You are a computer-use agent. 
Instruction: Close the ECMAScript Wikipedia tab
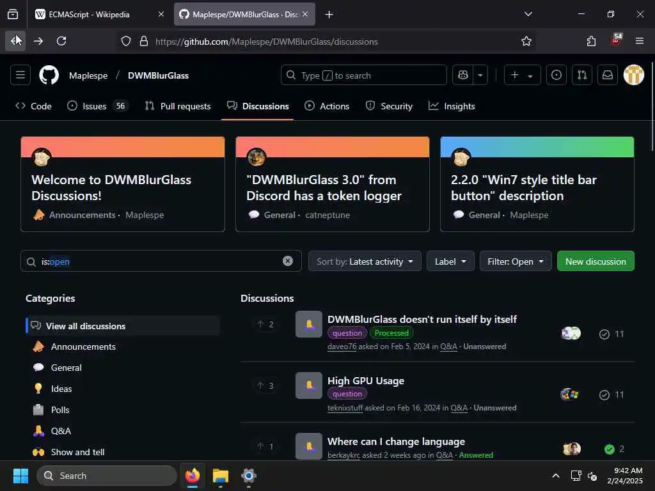[161, 14]
